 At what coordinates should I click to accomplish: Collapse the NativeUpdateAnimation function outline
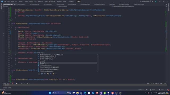tap(11, 23)
